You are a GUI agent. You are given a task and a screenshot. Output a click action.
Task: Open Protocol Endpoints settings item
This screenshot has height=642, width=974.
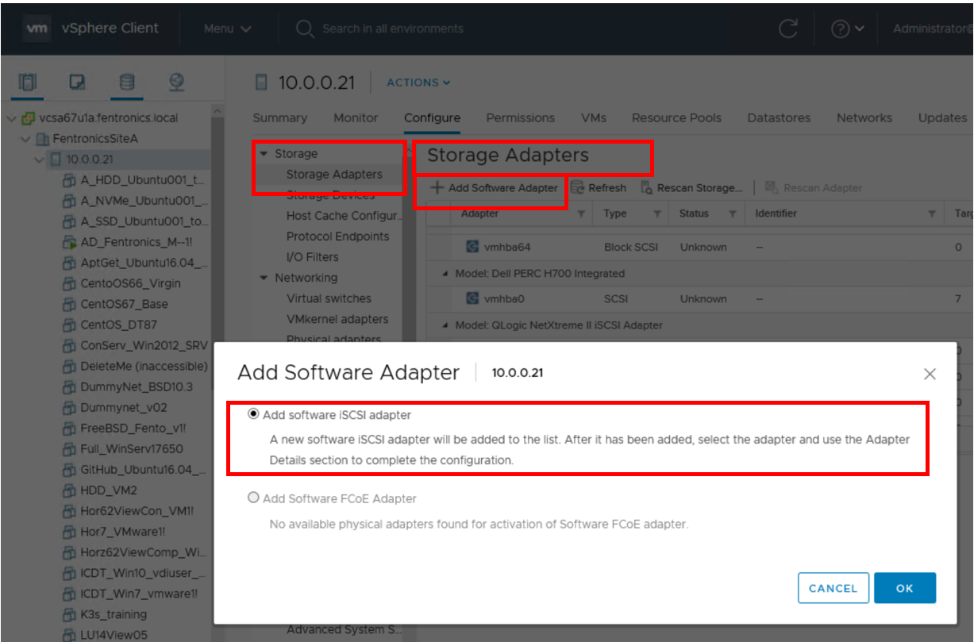(x=337, y=236)
